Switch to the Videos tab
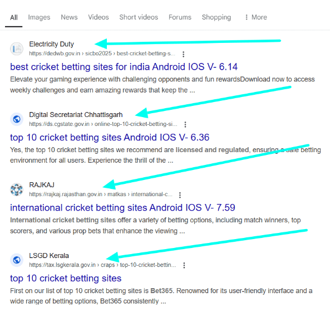 [x=98, y=17]
